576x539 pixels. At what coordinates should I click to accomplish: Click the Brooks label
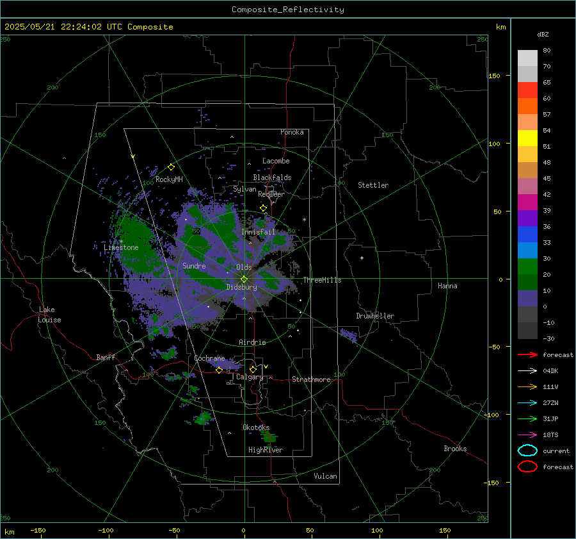click(455, 449)
